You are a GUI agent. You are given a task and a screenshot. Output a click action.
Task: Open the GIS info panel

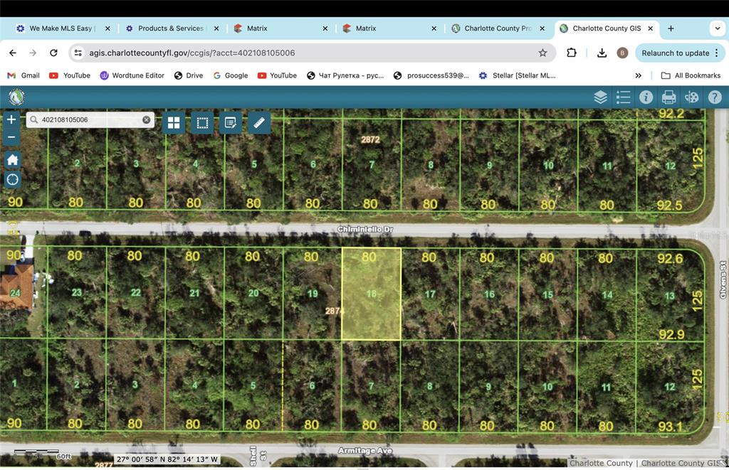[x=646, y=97]
